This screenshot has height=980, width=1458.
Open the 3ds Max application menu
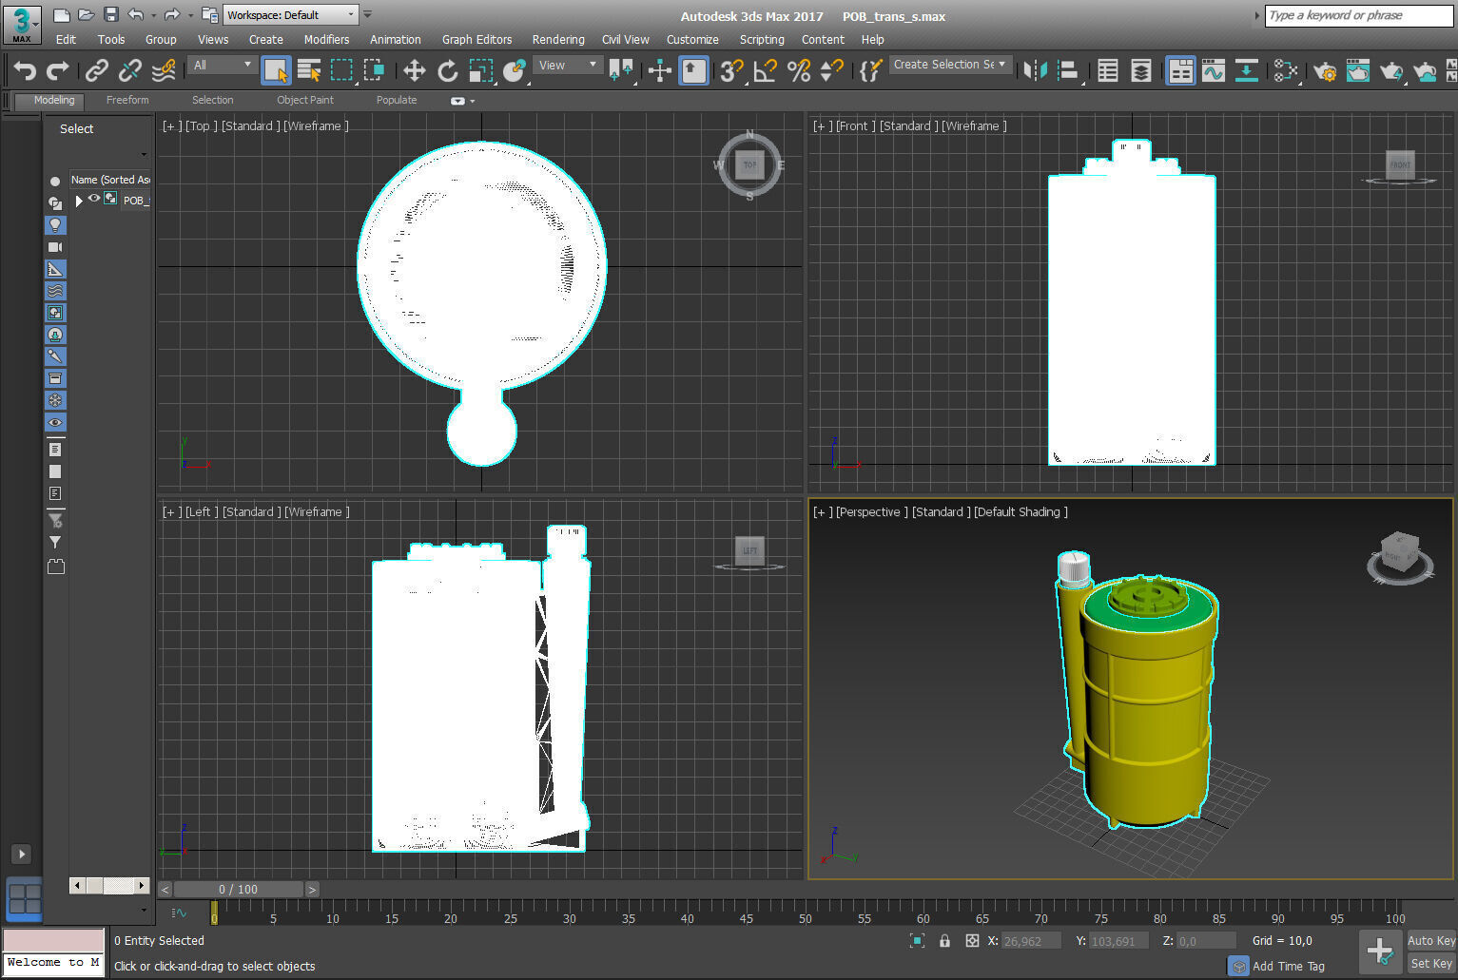(22, 24)
